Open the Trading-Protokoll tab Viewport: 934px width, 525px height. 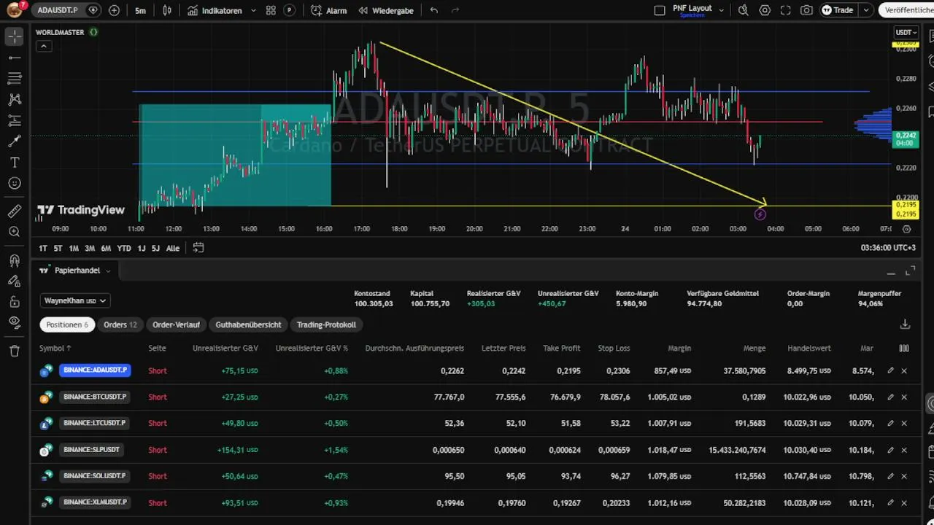pos(326,324)
